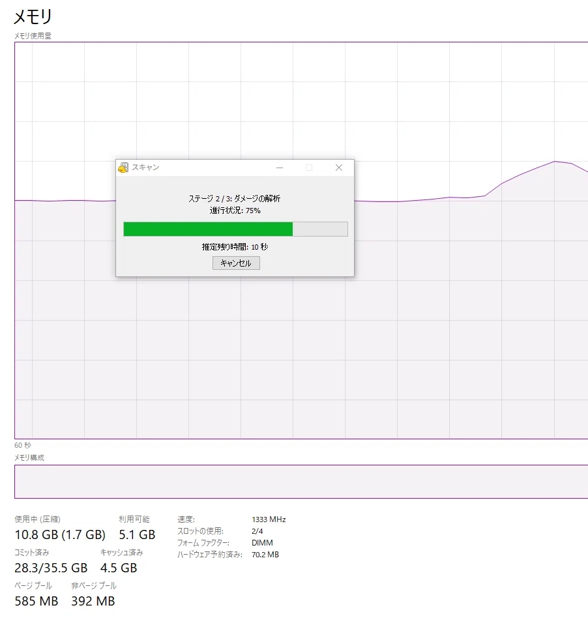
Task: Close the スキャン dialog with X
Action: coord(339,168)
